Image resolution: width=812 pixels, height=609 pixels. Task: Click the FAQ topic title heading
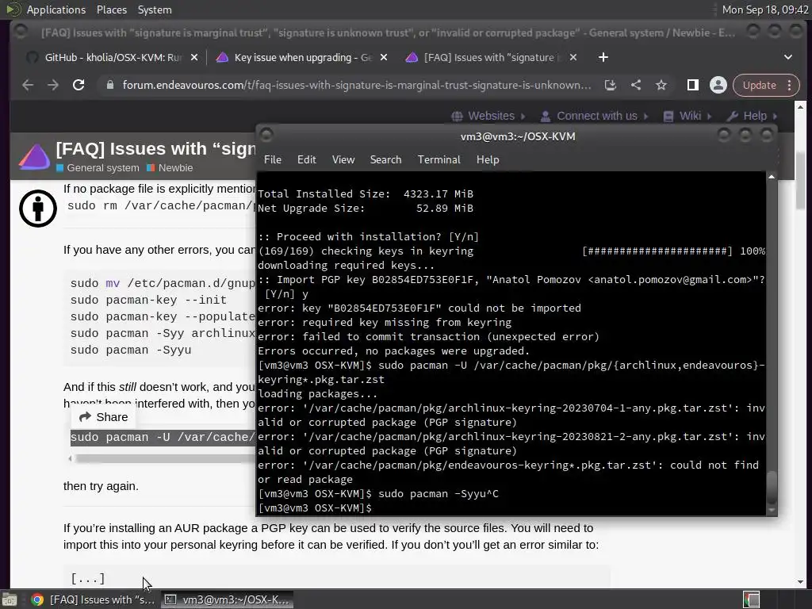click(x=155, y=148)
